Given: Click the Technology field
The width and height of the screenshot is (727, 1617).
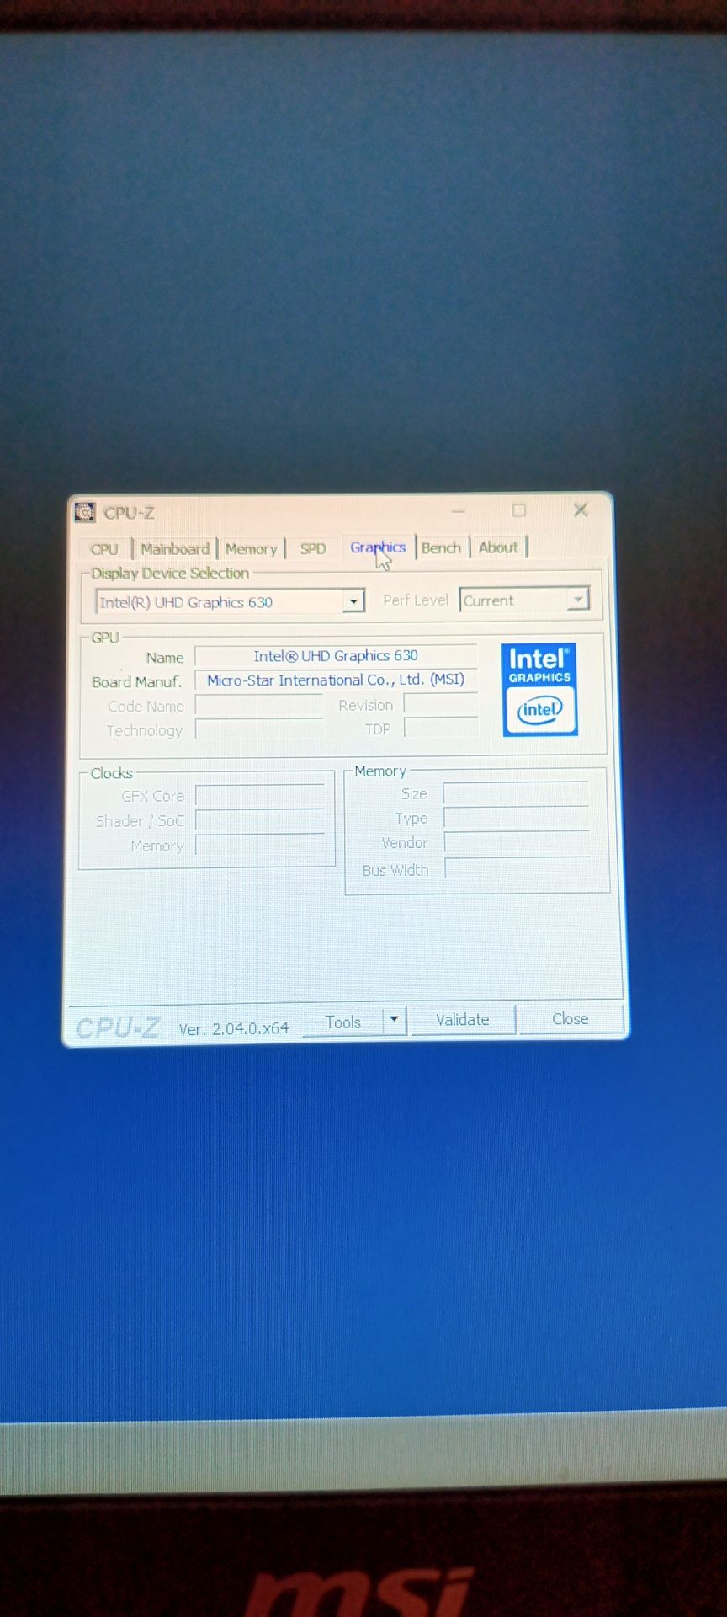Looking at the screenshot, I should click(259, 729).
